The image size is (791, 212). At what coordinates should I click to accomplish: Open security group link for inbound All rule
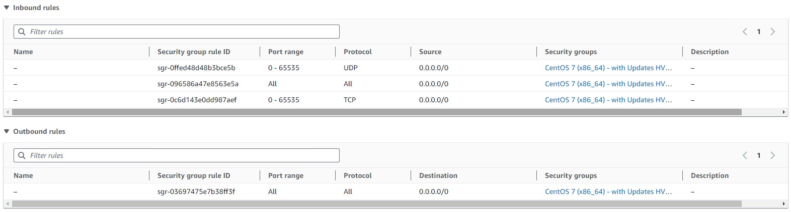pos(608,84)
